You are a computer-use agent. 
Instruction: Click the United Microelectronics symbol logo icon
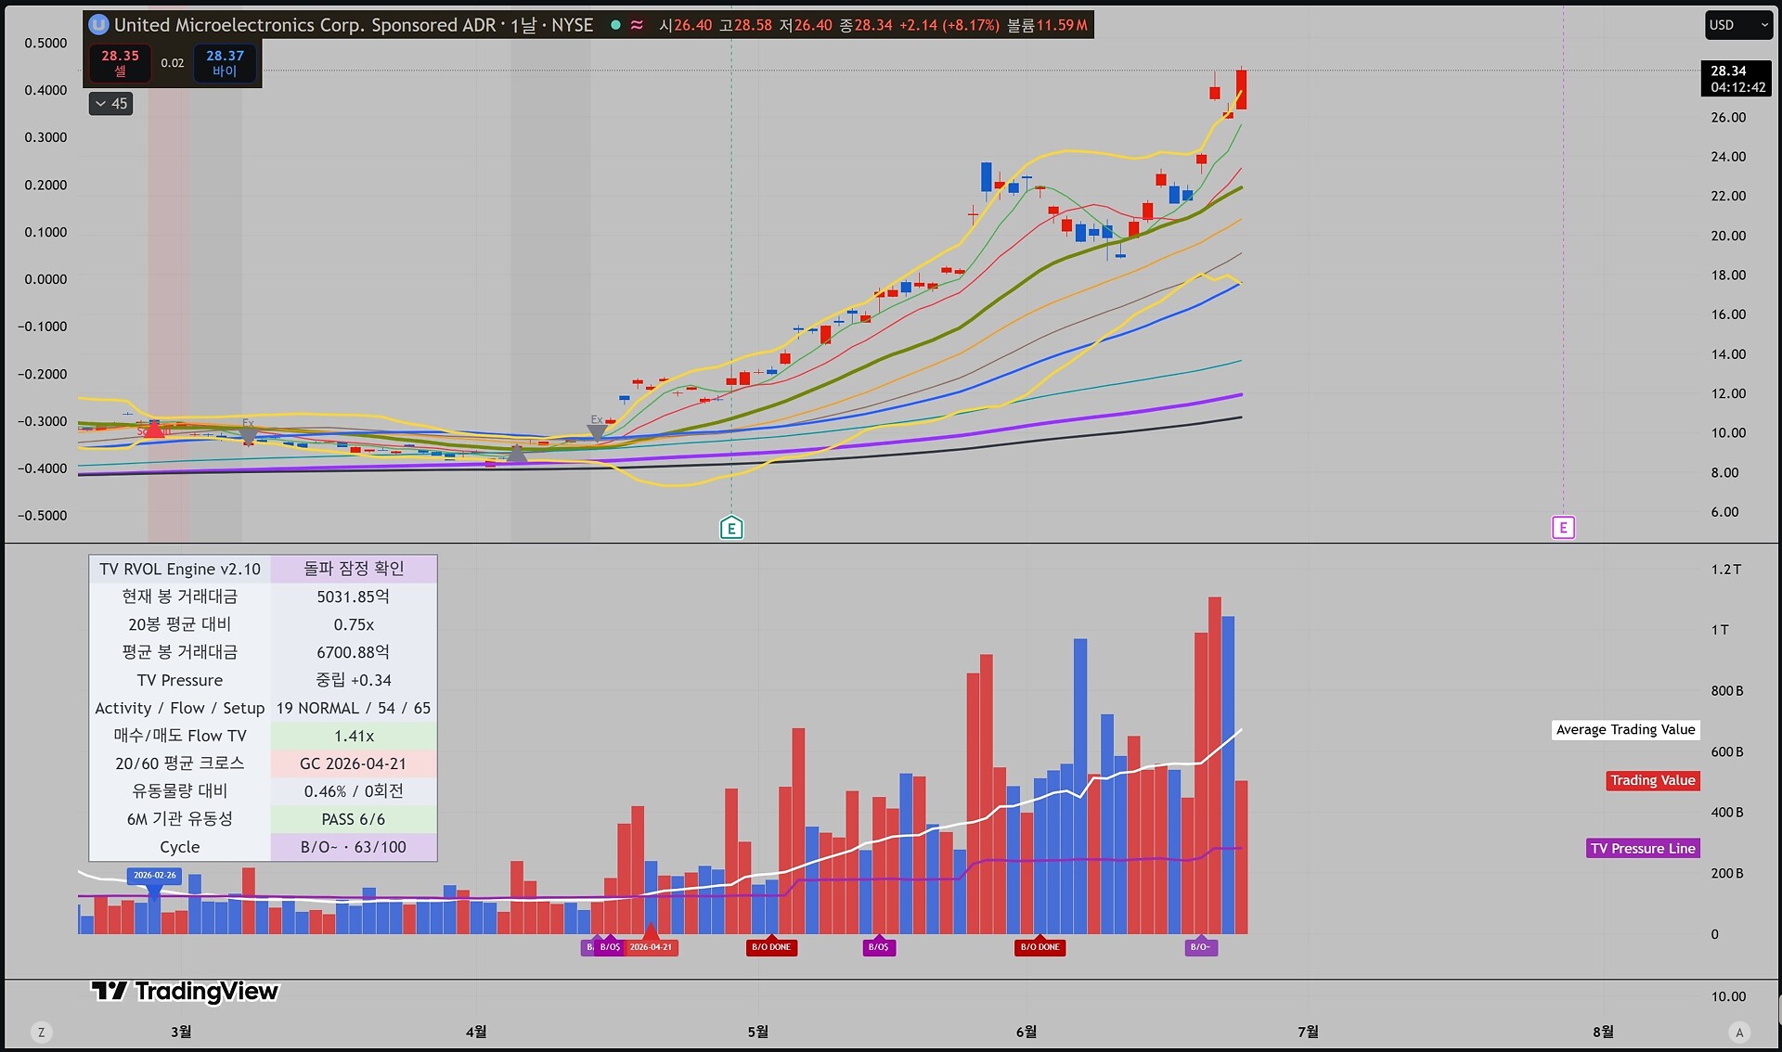click(x=98, y=25)
